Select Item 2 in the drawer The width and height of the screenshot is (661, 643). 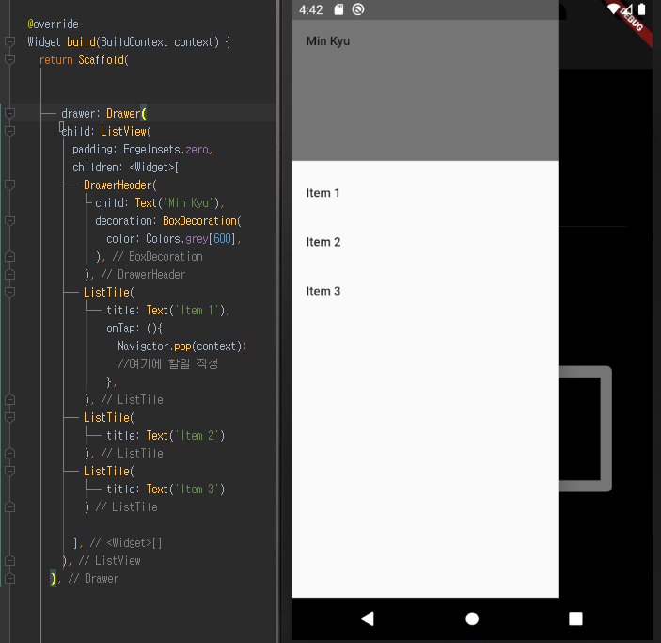click(425, 242)
